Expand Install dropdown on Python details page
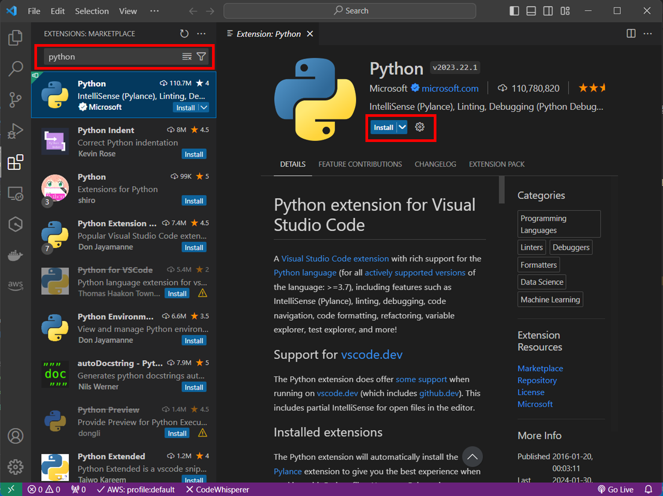Image resolution: width=663 pixels, height=496 pixels. tap(402, 127)
